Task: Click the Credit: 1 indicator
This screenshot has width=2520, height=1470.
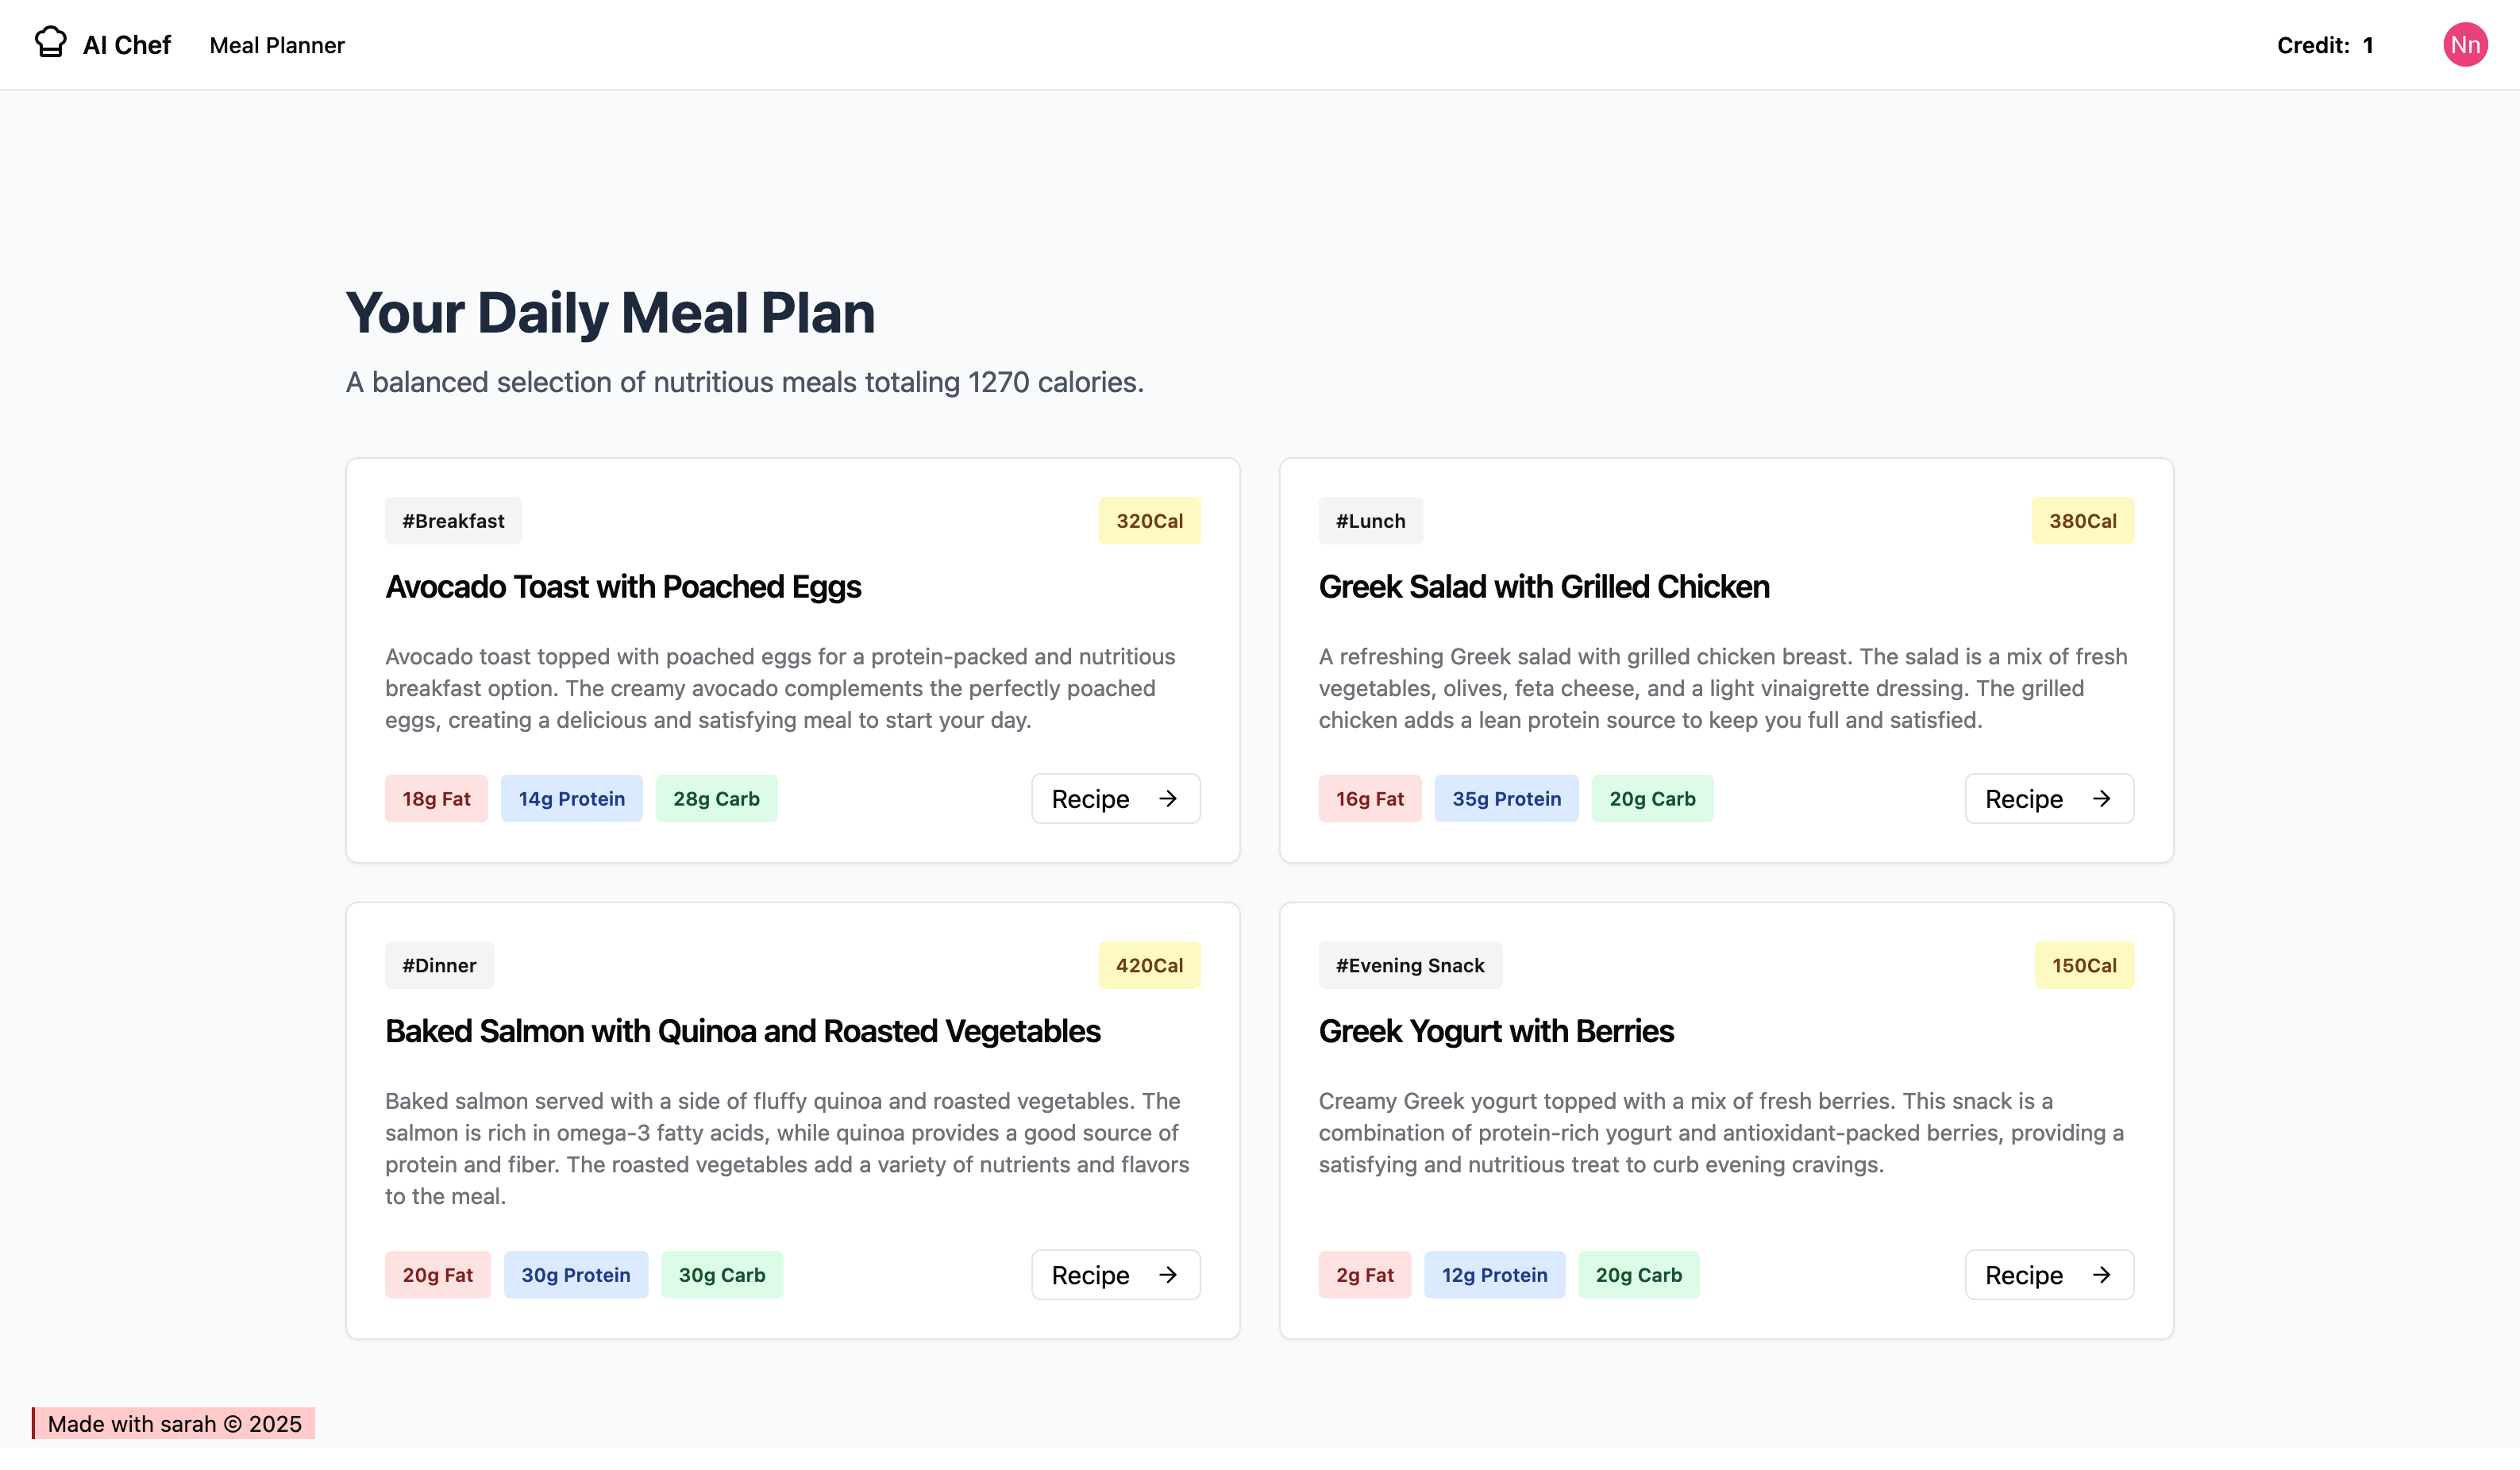Action: (2325, 44)
